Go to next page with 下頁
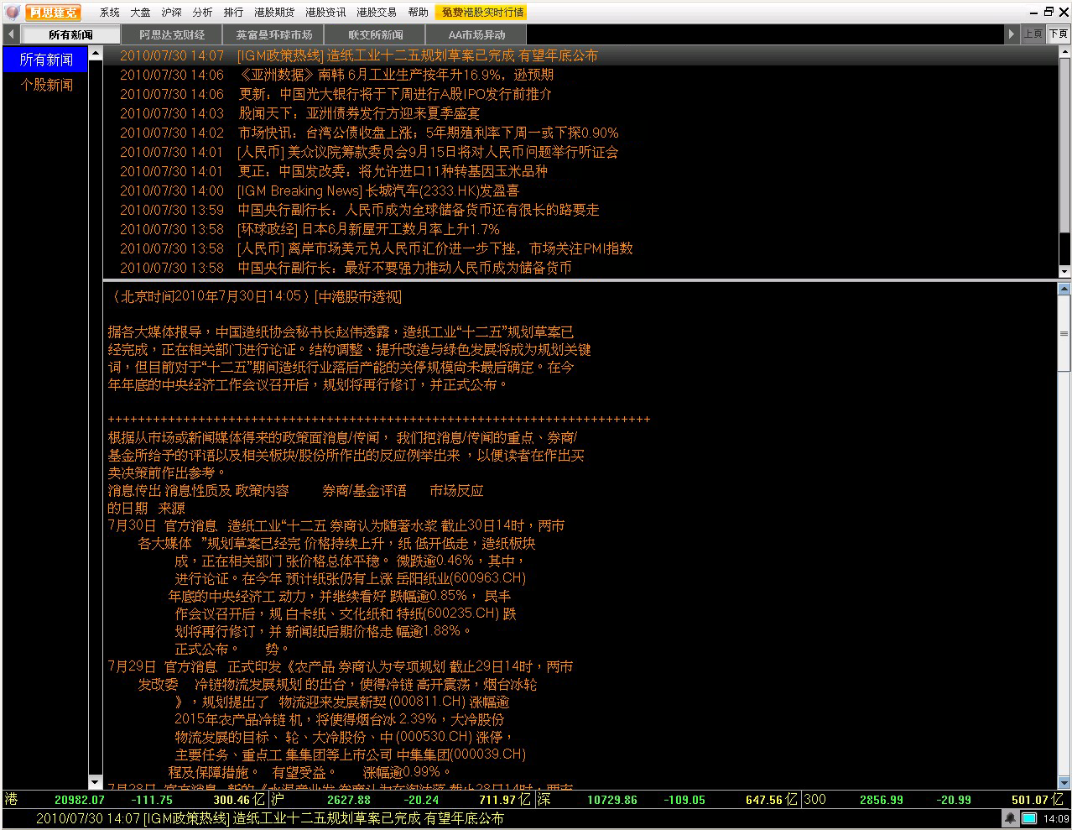The width and height of the screenshot is (1072, 830). (x=1058, y=34)
